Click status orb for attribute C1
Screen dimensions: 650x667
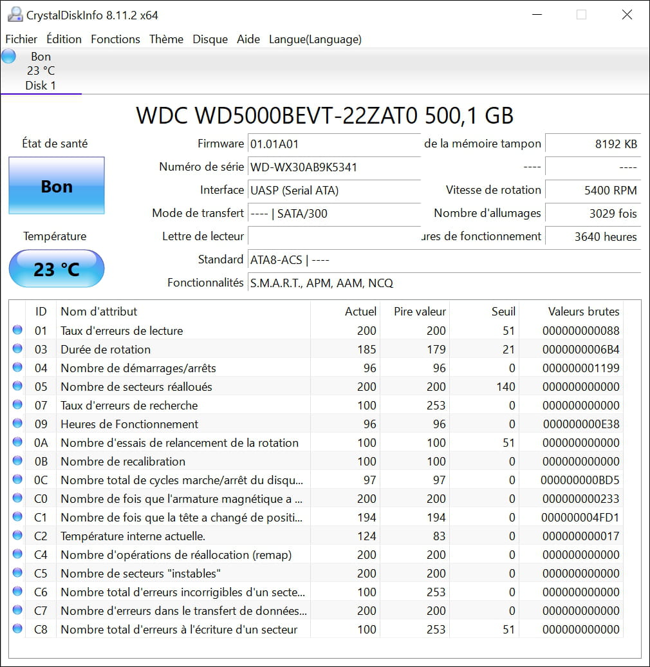coord(17,516)
